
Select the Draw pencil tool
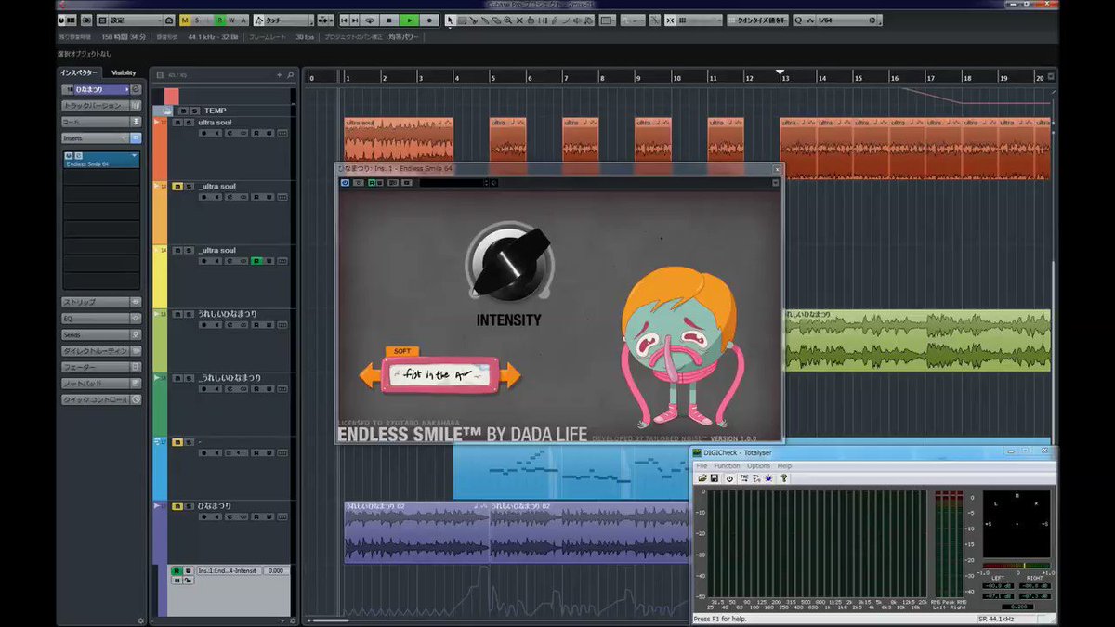point(555,20)
